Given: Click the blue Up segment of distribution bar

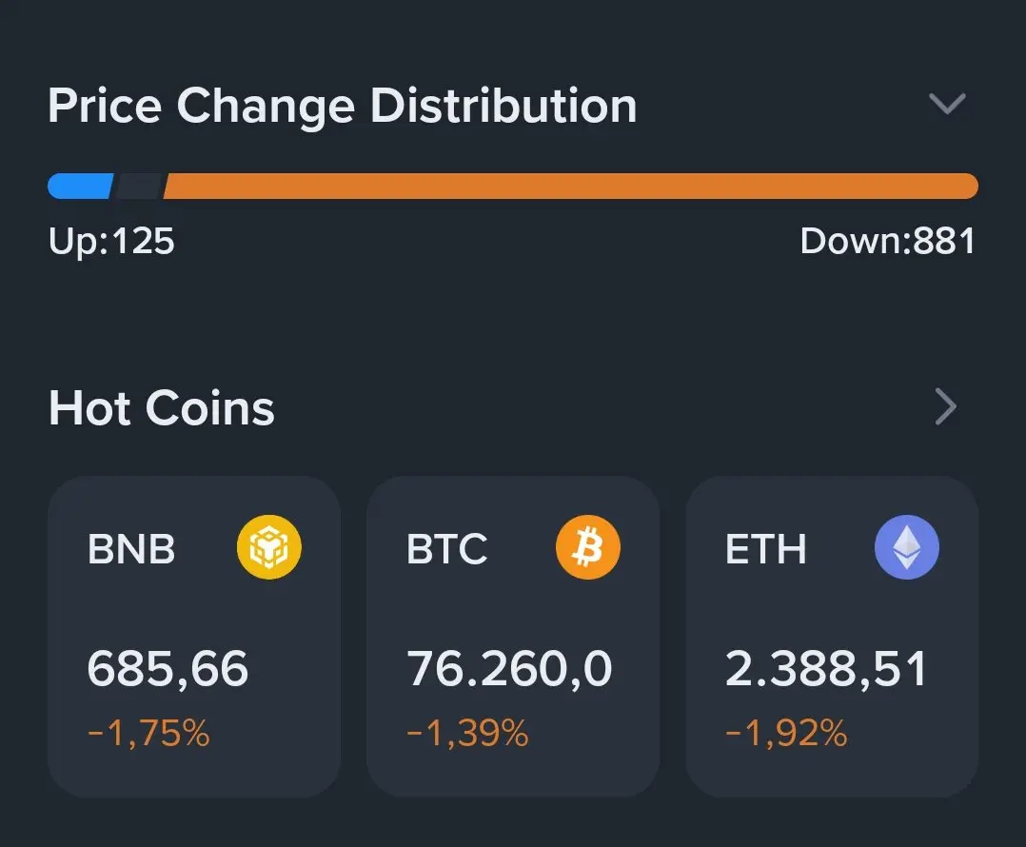Looking at the screenshot, I should tap(81, 186).
